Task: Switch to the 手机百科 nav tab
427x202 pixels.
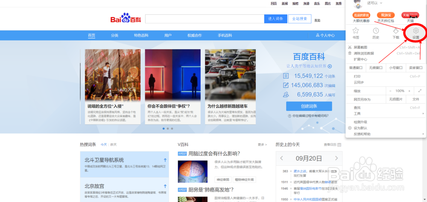Action: pos(225,35)
